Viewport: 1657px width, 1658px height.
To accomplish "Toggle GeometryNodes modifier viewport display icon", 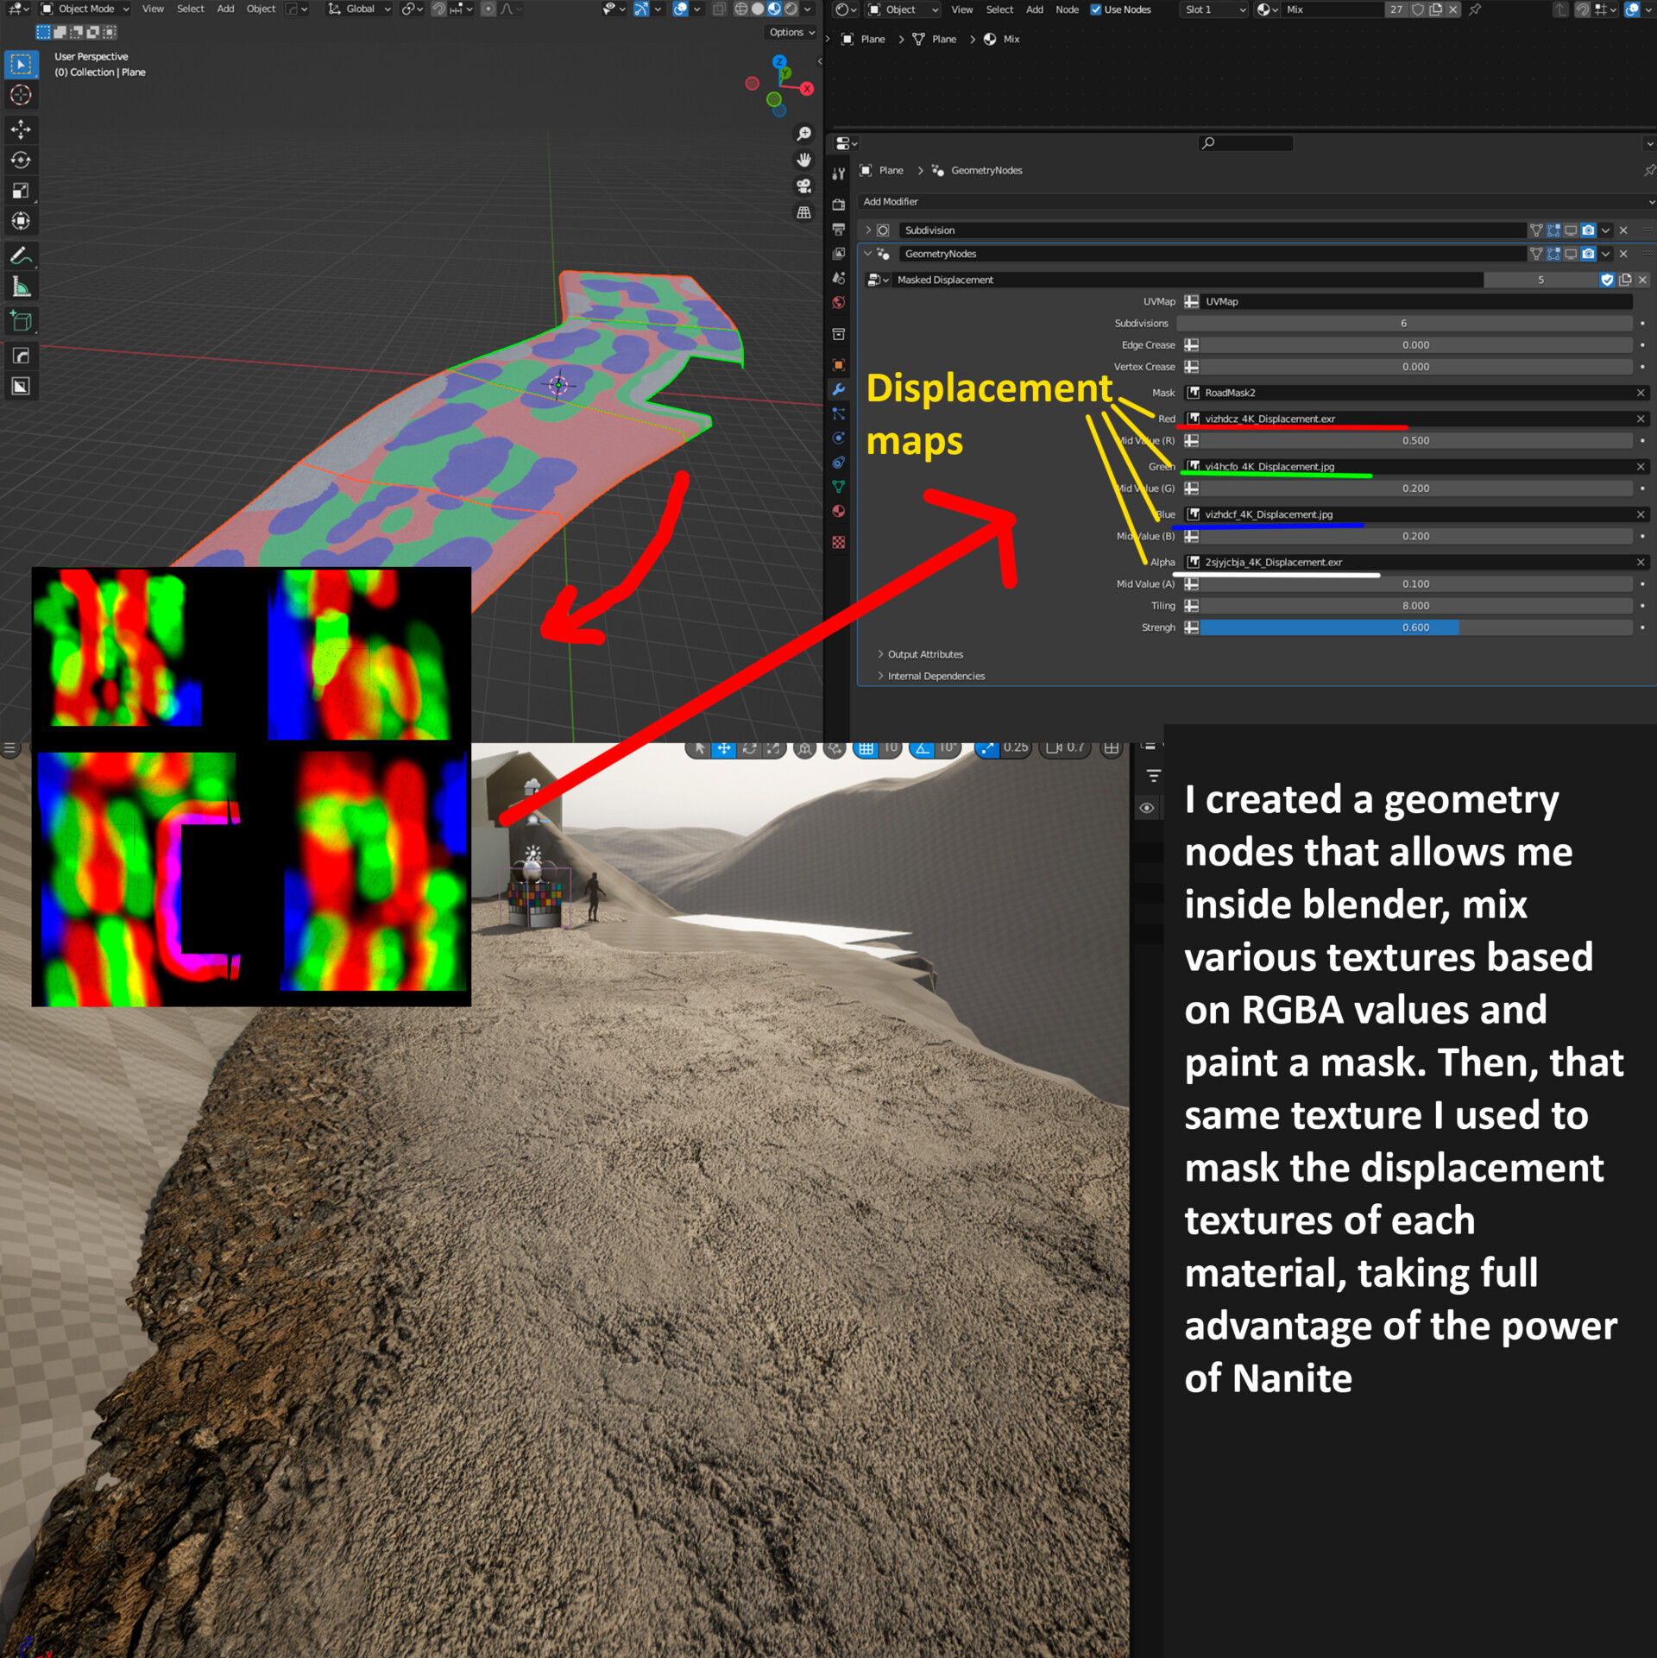I will click(1571, 254).
